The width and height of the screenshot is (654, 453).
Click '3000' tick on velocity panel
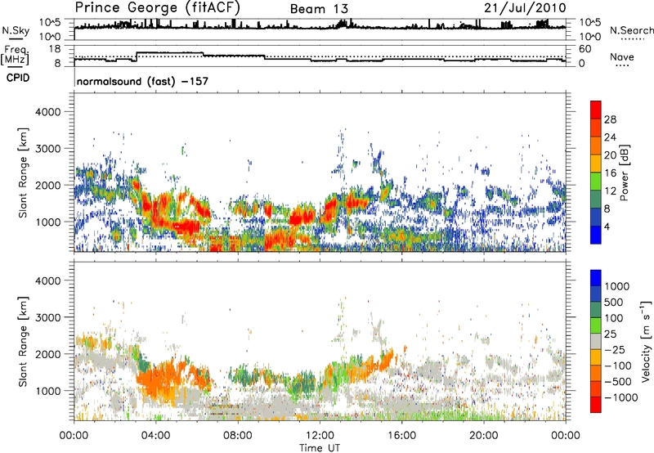click(x=48, y=317)
